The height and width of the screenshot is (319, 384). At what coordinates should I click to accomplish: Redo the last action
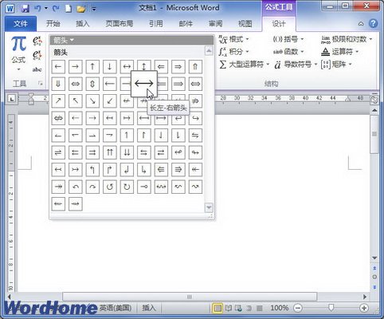pos(56,9)
